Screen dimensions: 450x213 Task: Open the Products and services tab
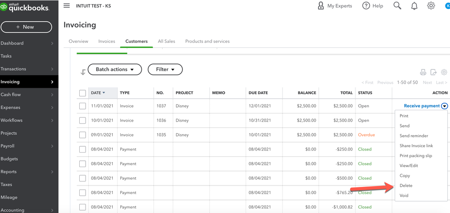(x=208, y=41)
